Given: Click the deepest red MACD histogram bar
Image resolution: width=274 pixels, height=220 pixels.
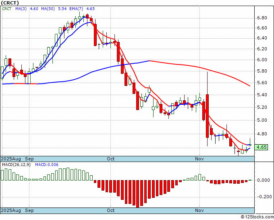Looking at the screenshot, I should [x=138, y=194].
